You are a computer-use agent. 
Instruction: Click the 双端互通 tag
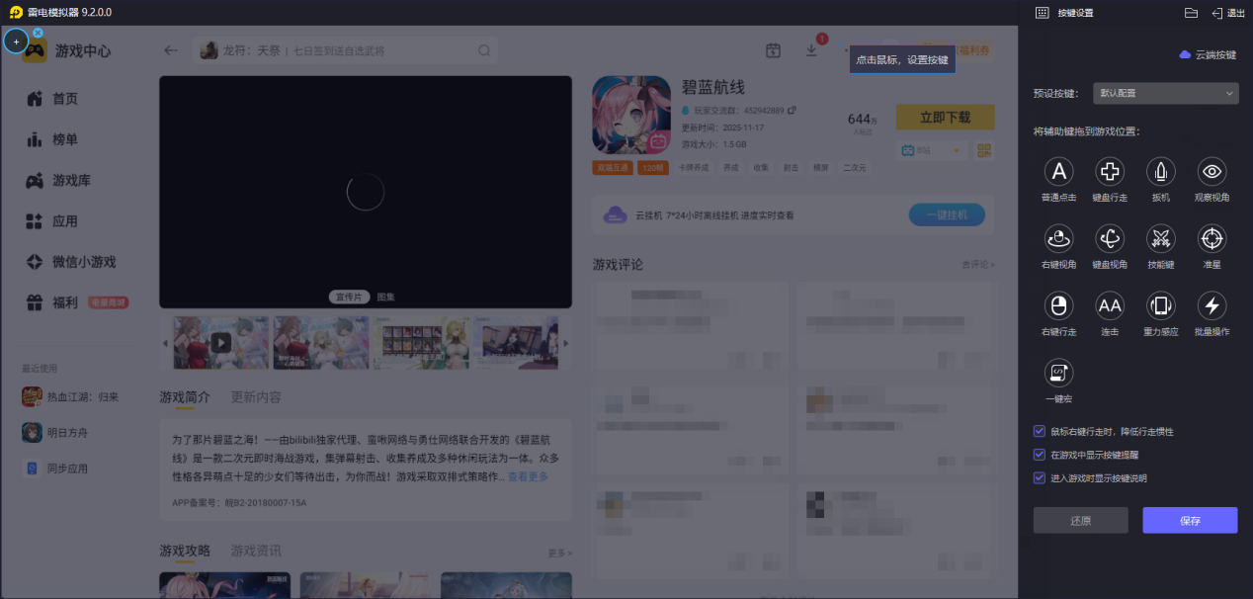point(613,168)
